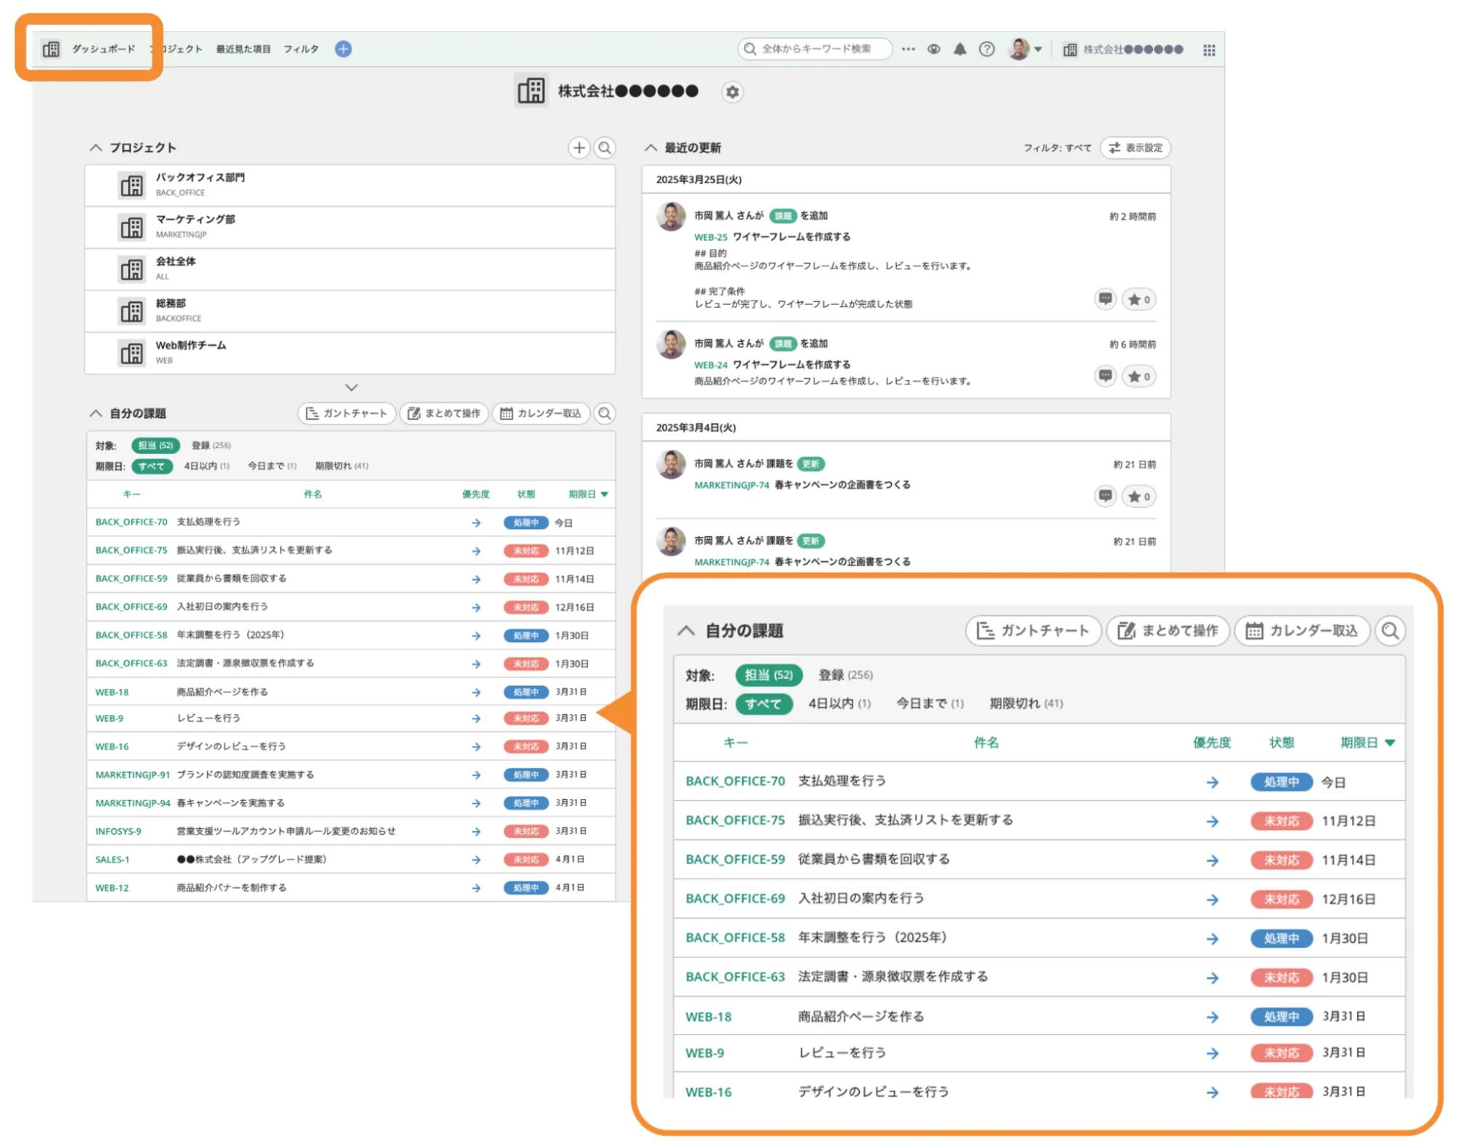Collapse the 自分の課題 section in dashboard
Screen dimensions: 1457x1147
(x=96, y=413)
